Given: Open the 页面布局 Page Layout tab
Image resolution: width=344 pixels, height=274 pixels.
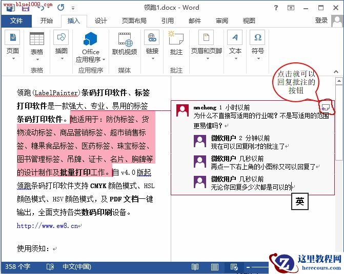Looking at the screenshot, I should [134, 21].
